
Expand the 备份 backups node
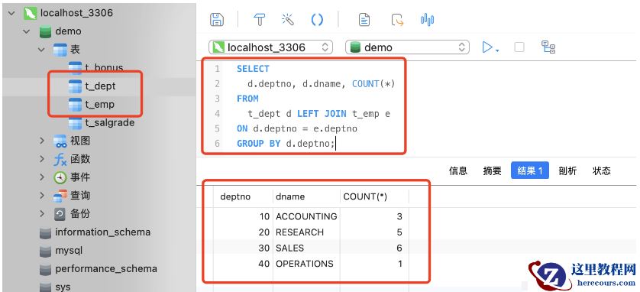(x=41, y=213)
